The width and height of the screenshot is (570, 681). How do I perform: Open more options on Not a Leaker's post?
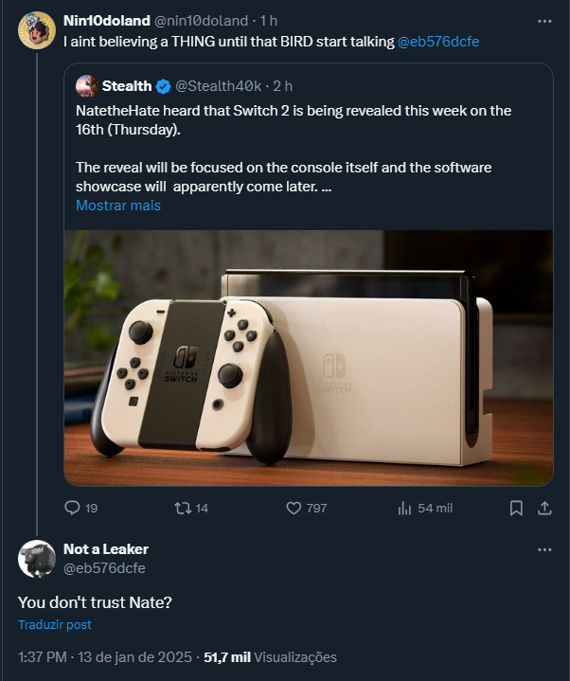(544, 549)
